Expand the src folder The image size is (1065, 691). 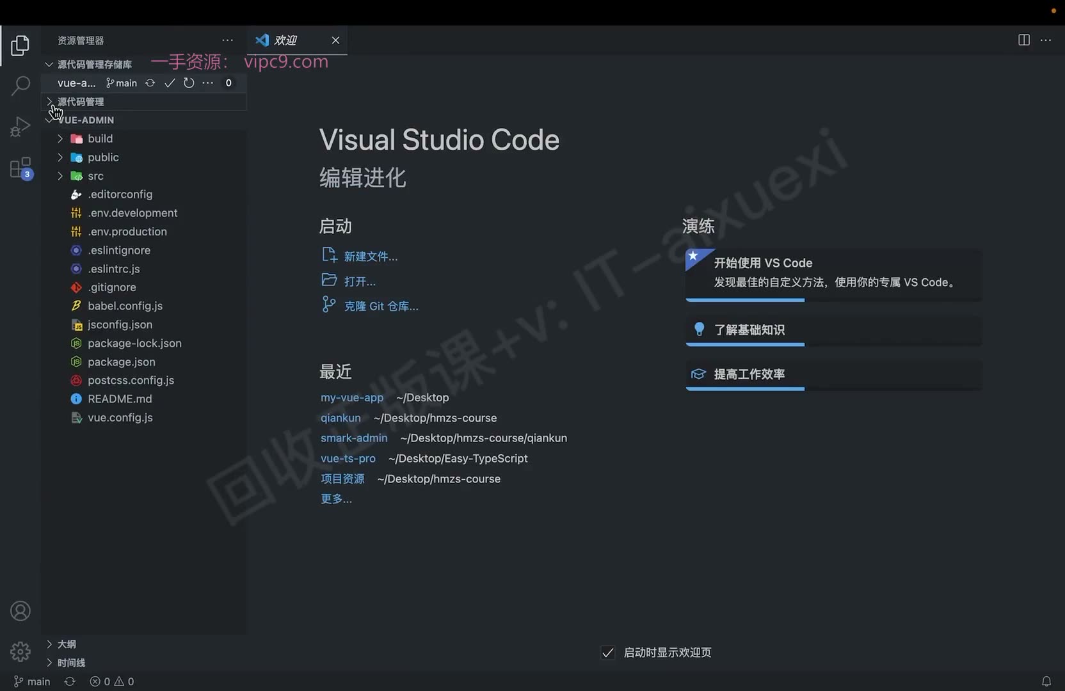pos(60,176)
